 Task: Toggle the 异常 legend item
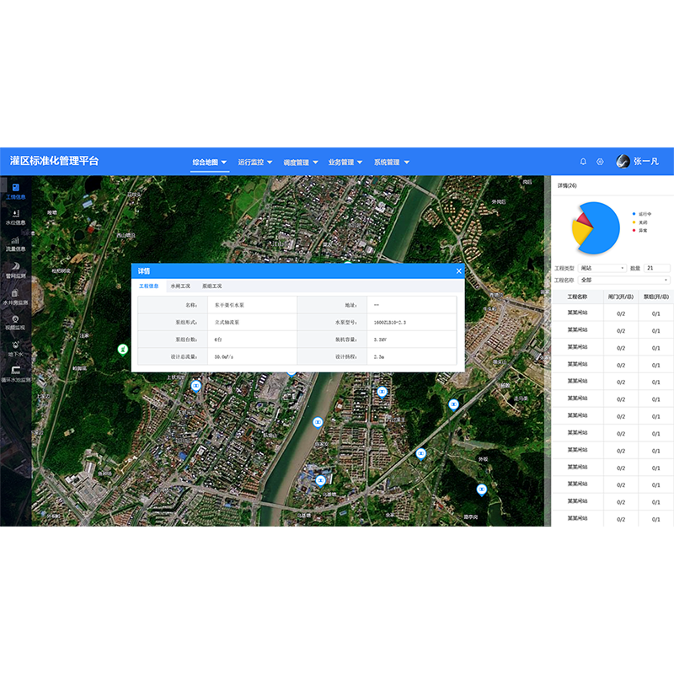click(x=642, y=230)
